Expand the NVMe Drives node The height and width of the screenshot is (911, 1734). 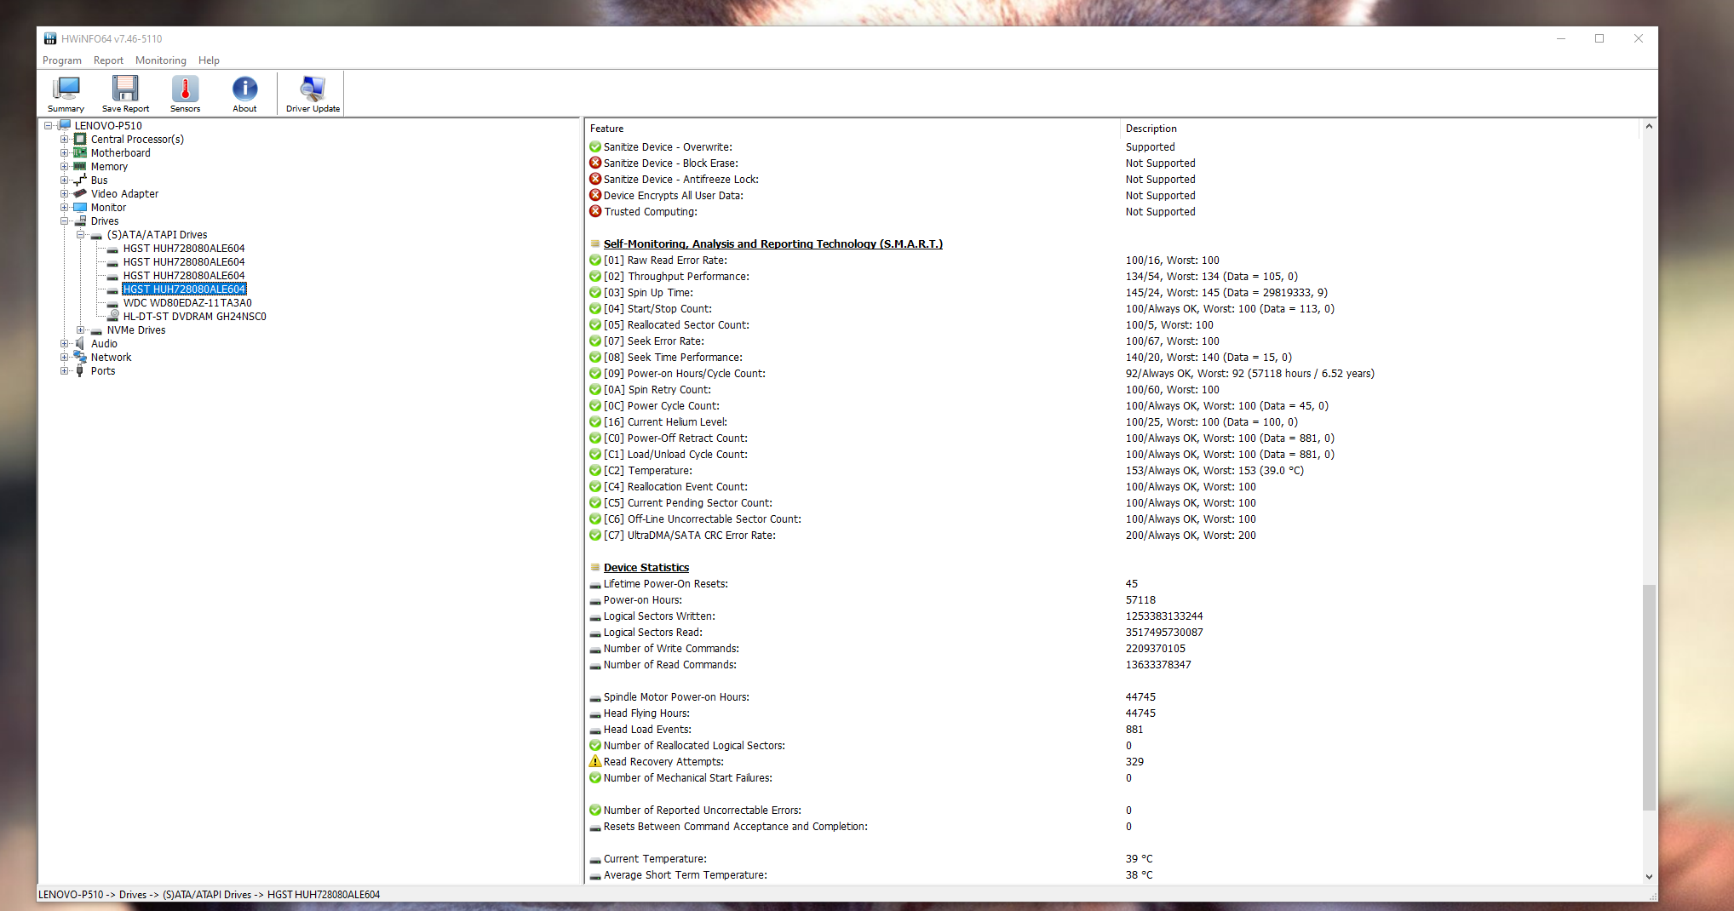pyautogui.click(x=80, y=329)
